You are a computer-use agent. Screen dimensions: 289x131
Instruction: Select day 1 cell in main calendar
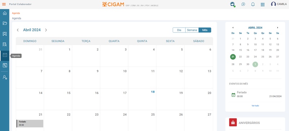58,56
